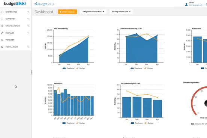This screenshot has width=207, height=138.
Task: Expand the Specifikationer menu chevron
Action: [x=28, y=26]
